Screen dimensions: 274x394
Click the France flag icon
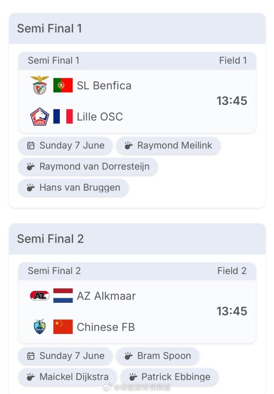[63, 116]
